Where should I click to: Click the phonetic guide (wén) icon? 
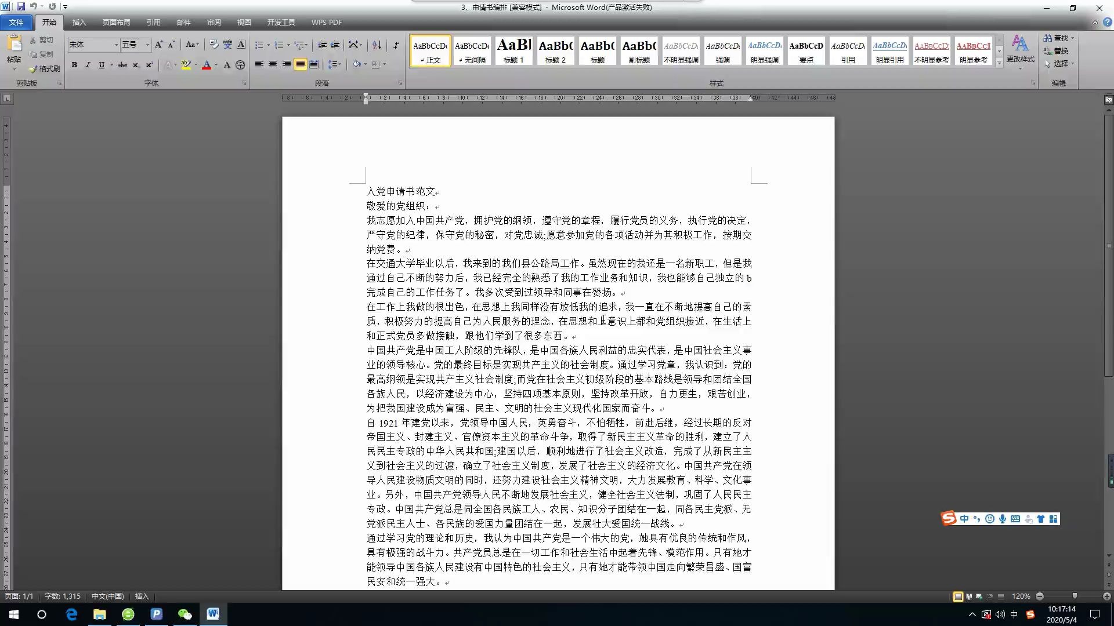pyautogui.click(x=227, y=45)
